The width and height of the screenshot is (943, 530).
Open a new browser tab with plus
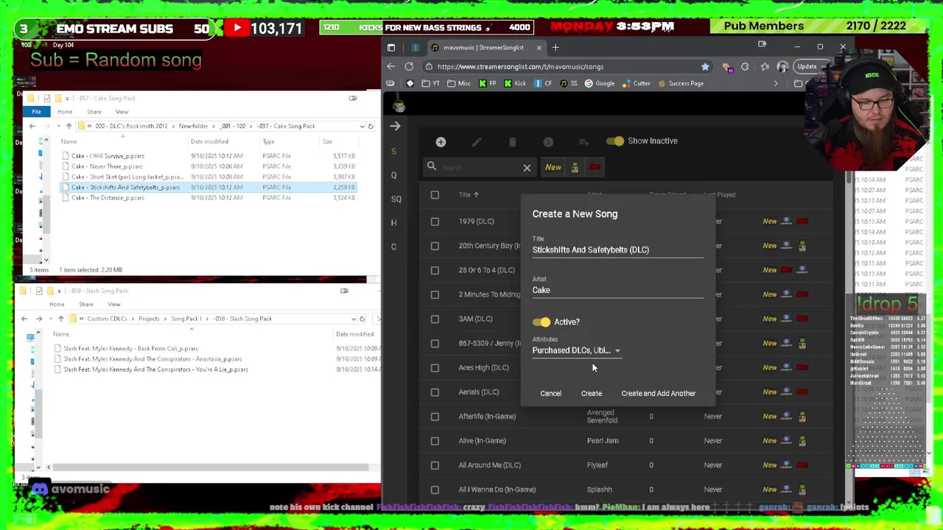click(x=555, y=48)
